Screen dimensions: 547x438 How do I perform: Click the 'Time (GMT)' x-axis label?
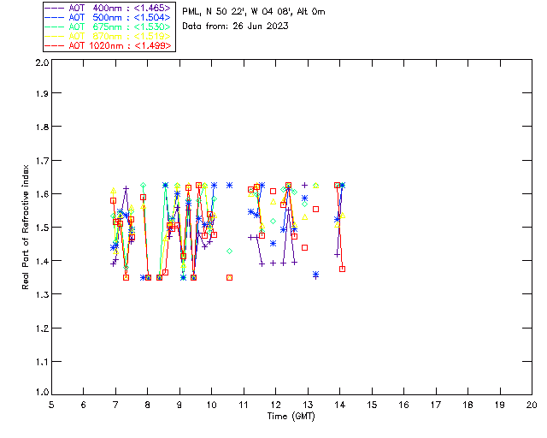(x=291, y=417)
